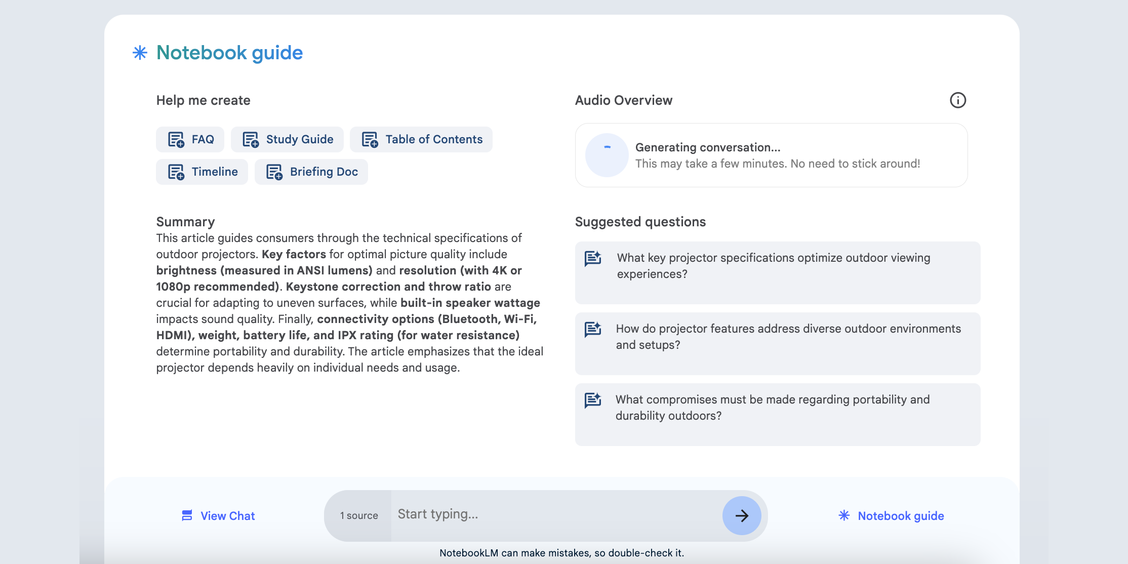This screenshot has width=1128, height=564.
Task: Click the asterisk icon beside bottom Notebook guide
Action: (844, 515)
